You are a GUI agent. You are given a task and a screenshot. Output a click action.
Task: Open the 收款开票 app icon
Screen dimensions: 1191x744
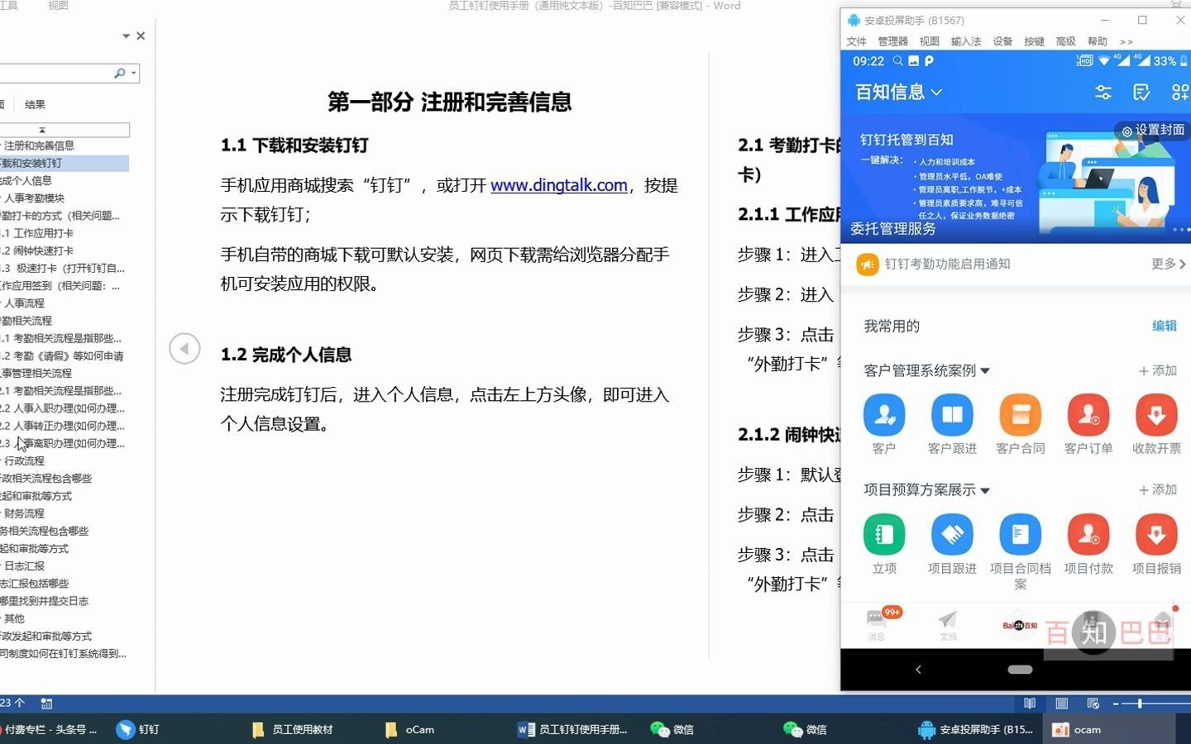click(1156, 415)
